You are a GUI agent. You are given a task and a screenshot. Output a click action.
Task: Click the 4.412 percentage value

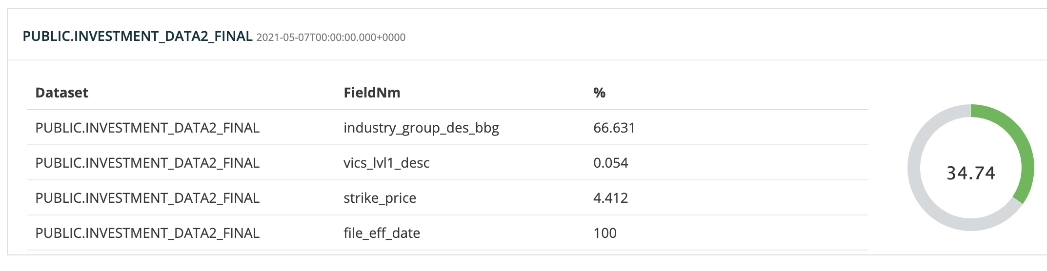tap(611, 198)
